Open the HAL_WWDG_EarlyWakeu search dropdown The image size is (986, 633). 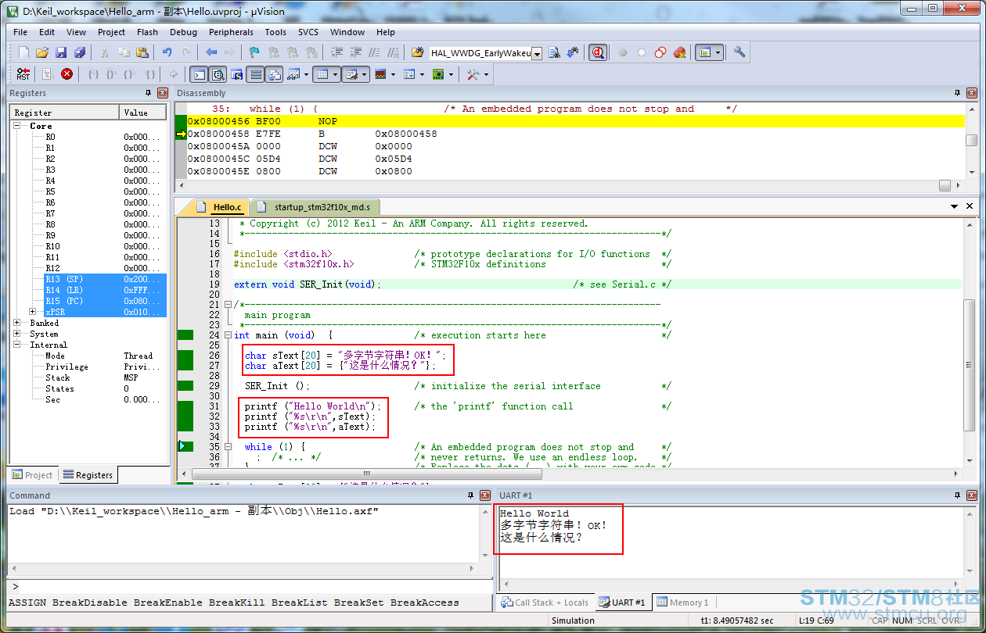(x=537, y=53)
